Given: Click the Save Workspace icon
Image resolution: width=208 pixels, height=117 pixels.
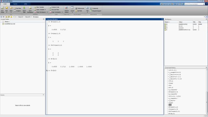Looking at the screenshot, I should [30, 9].
